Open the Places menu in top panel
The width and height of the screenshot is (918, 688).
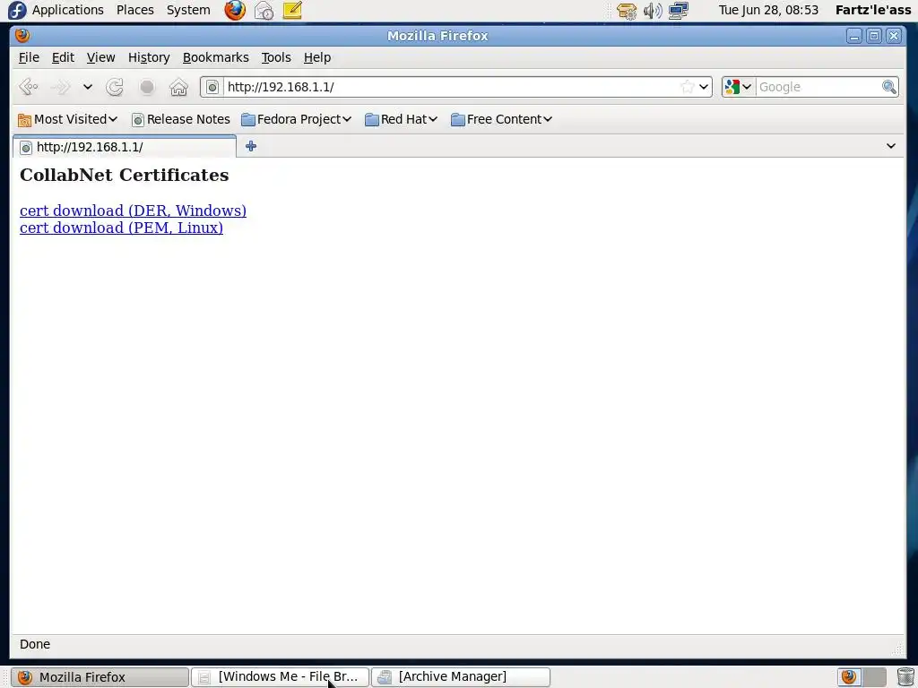135,10
